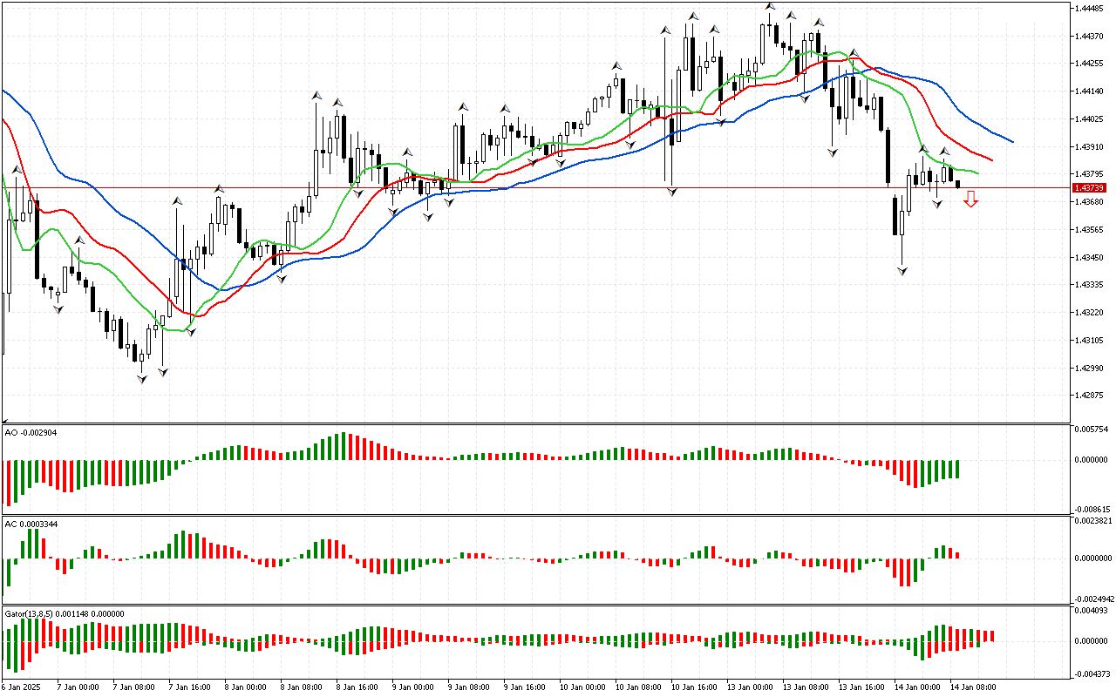
Task: Click the 14 Jan 00:00 time label
Action: [916, 687]
